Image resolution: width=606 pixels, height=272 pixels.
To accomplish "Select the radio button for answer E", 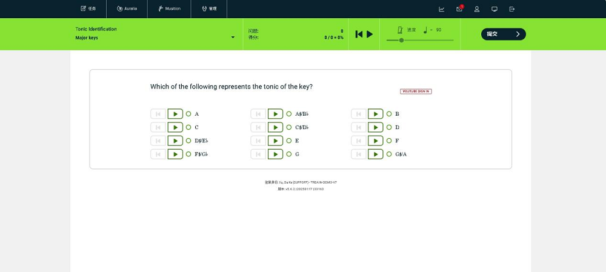I will tap(289, 141).
